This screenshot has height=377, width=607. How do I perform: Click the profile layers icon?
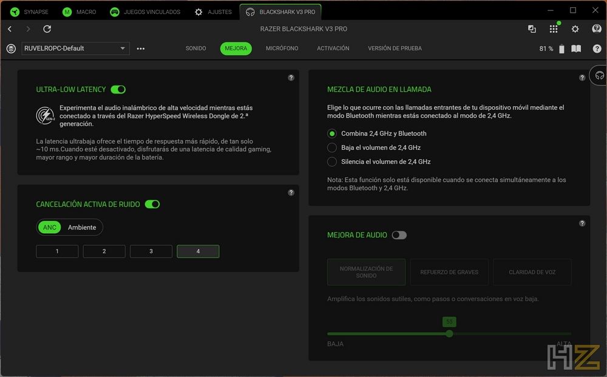point(11,49)
